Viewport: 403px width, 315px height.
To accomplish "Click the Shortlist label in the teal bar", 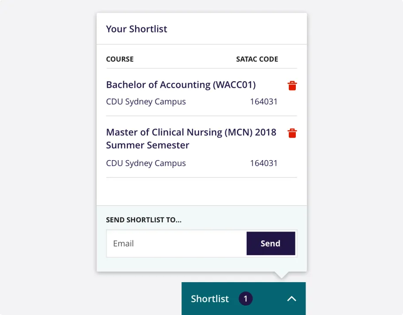I will click(x=210, y=299).
